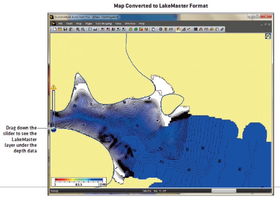Open the Help menu
This screenshot has height=201, width=280.
(x=141, y=23)
